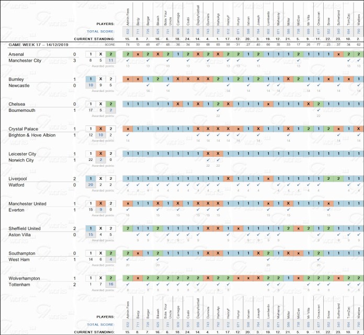Click Admin Fees' checkmark in the Wolverhampton row

click(127, 285)
